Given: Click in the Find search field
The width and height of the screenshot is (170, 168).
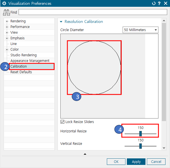Looking at the screenshot, I should pyautogui.click(x=92, y=12).
